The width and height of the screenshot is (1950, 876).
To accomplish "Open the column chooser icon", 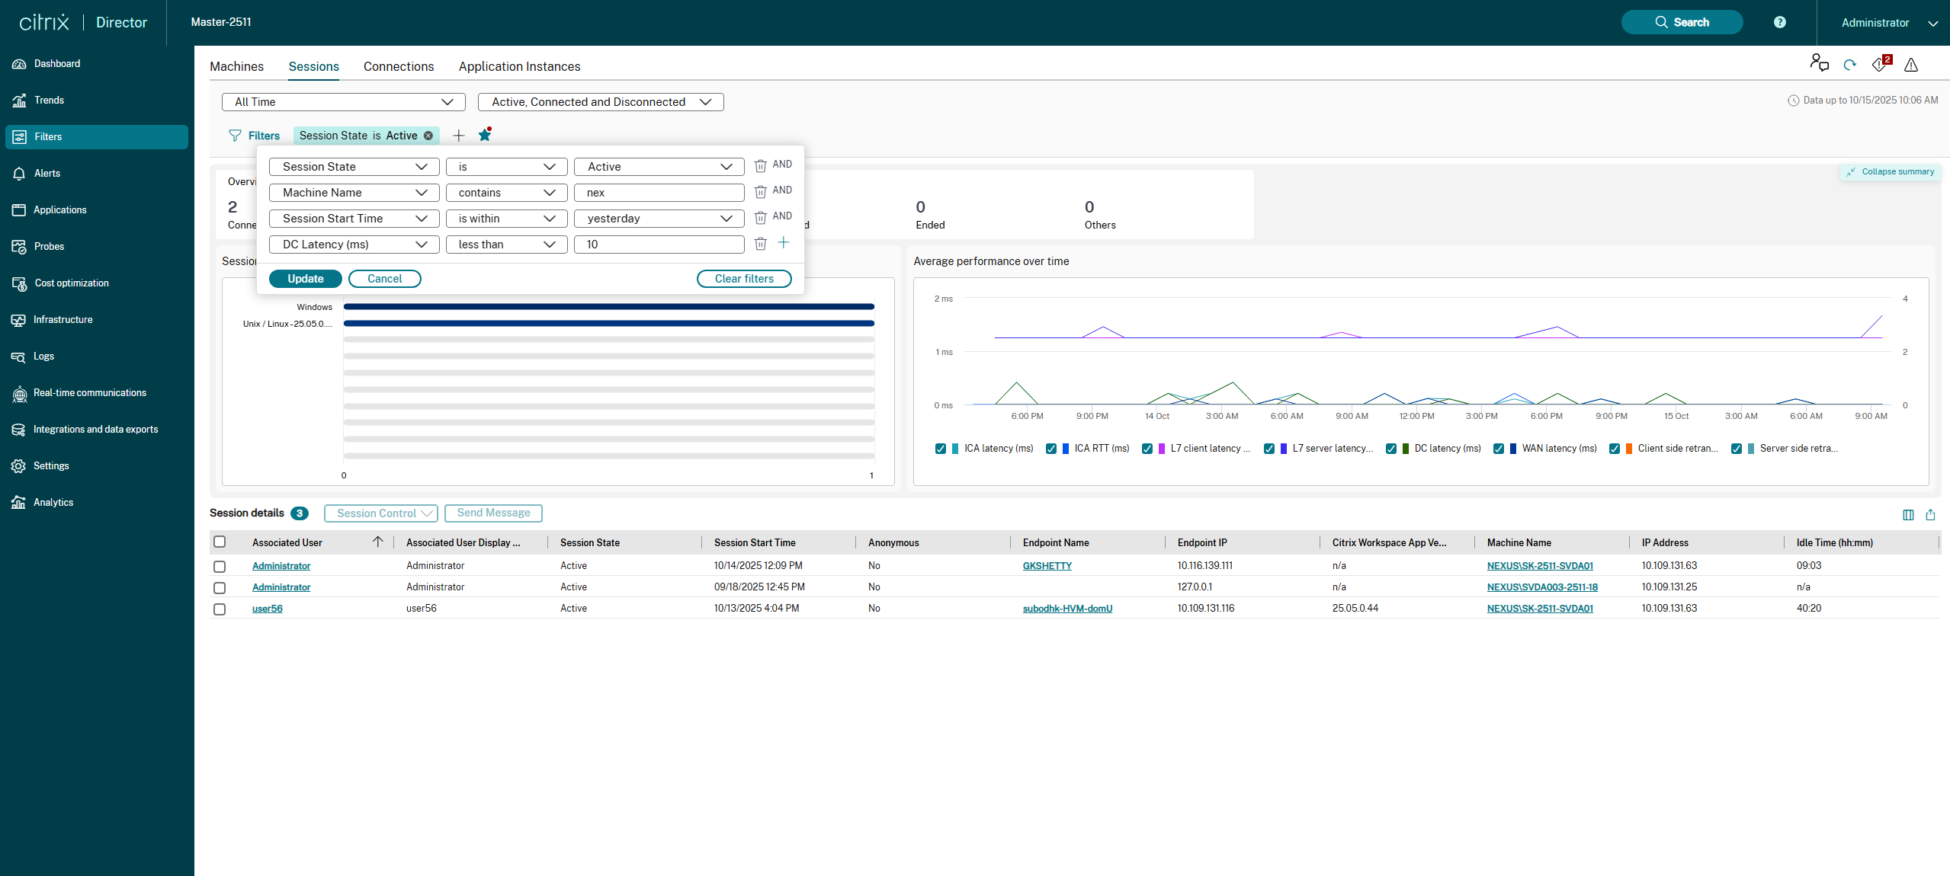I will coord(1908,515).
